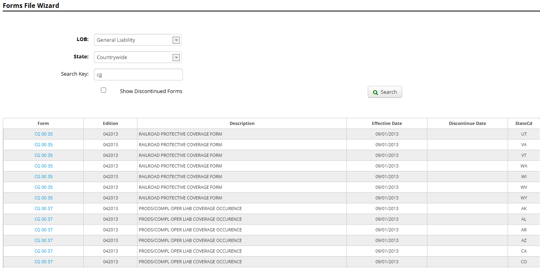Click the Description column header

click(x=242, y=123)
